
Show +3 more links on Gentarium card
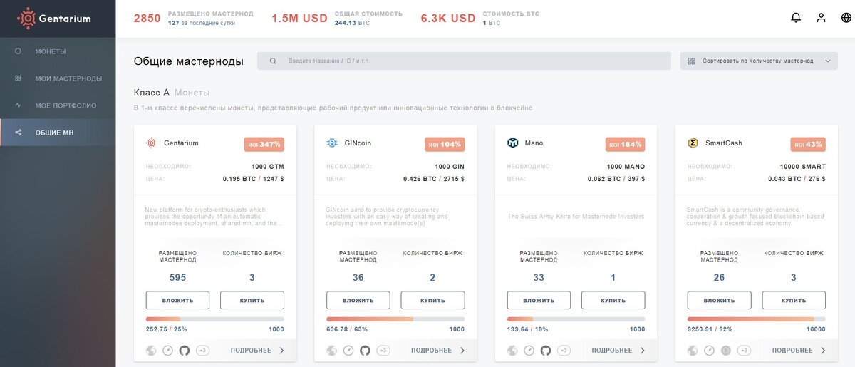[x=202, y=351]
